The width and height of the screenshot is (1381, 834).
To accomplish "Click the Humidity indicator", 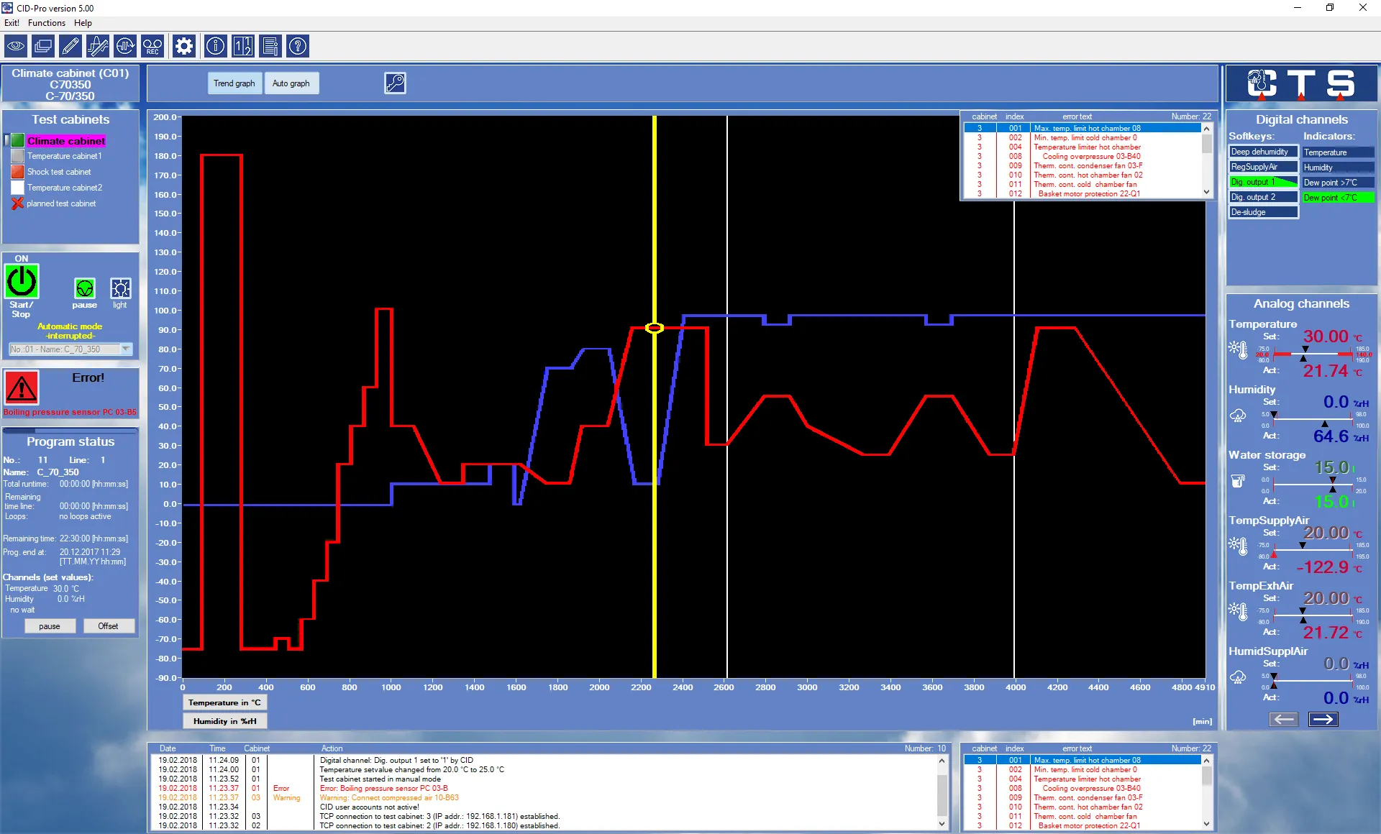I will [x=1339, y=168].
